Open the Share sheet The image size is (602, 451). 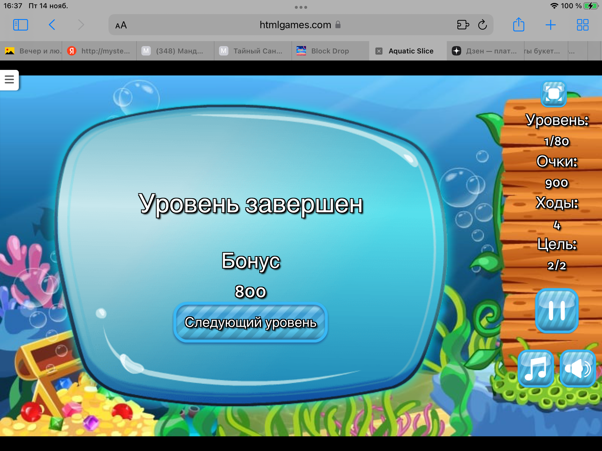click(519, 25)
